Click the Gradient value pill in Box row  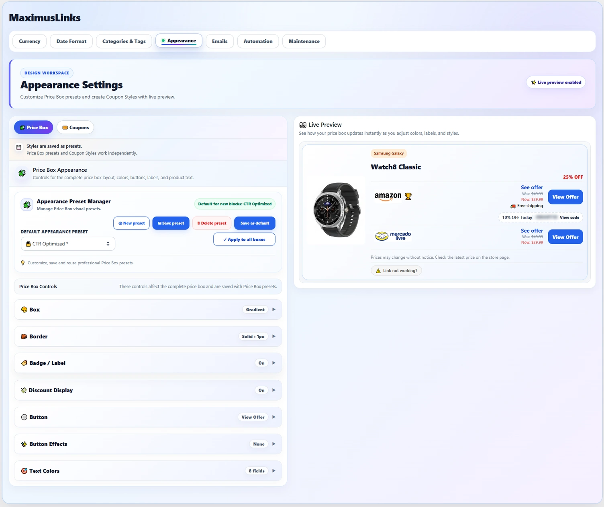pos(255,310)
